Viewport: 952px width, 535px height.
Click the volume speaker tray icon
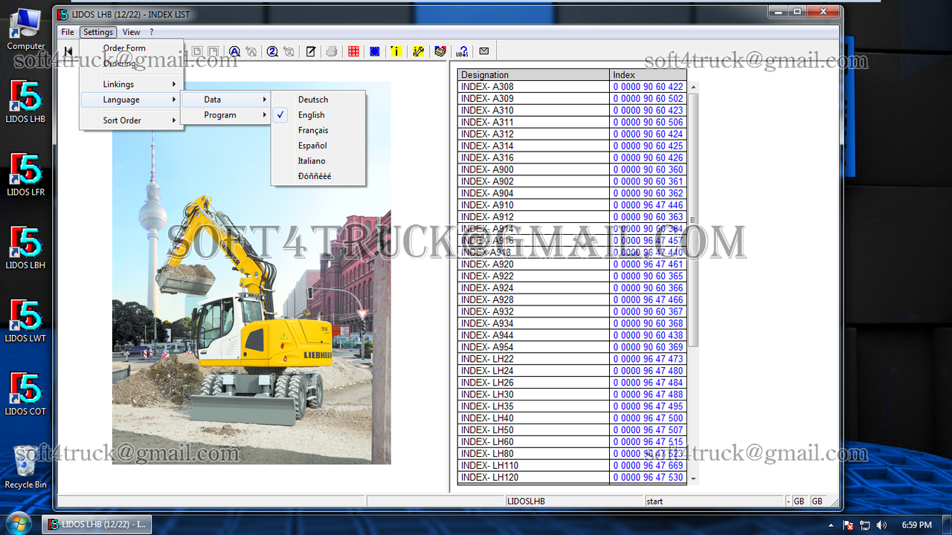tap(882, 525)
